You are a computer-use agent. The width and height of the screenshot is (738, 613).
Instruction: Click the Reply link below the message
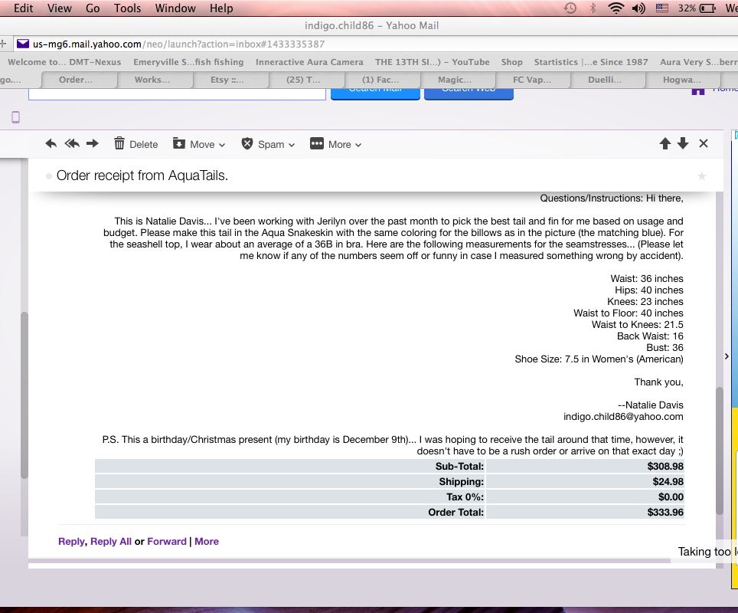(71, 542)
